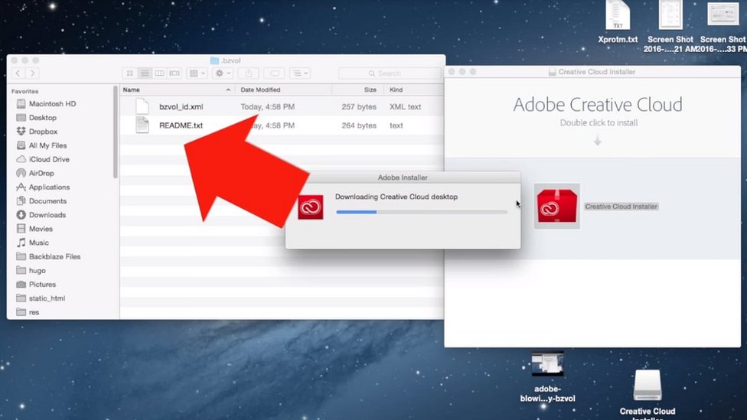Sort files by the Size column

coord(357,90)
